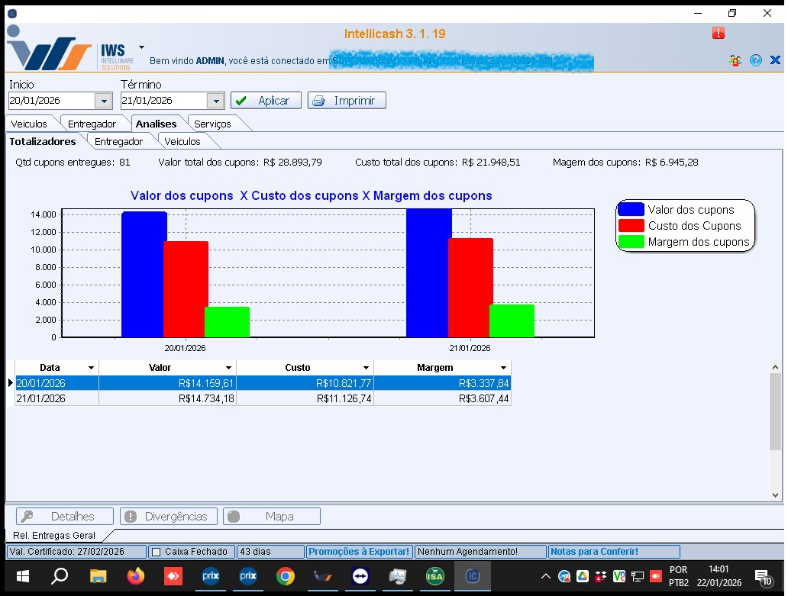Open the Valor column filter dropdown
Viewport: 788px width, 596px height.
point(228,368)
